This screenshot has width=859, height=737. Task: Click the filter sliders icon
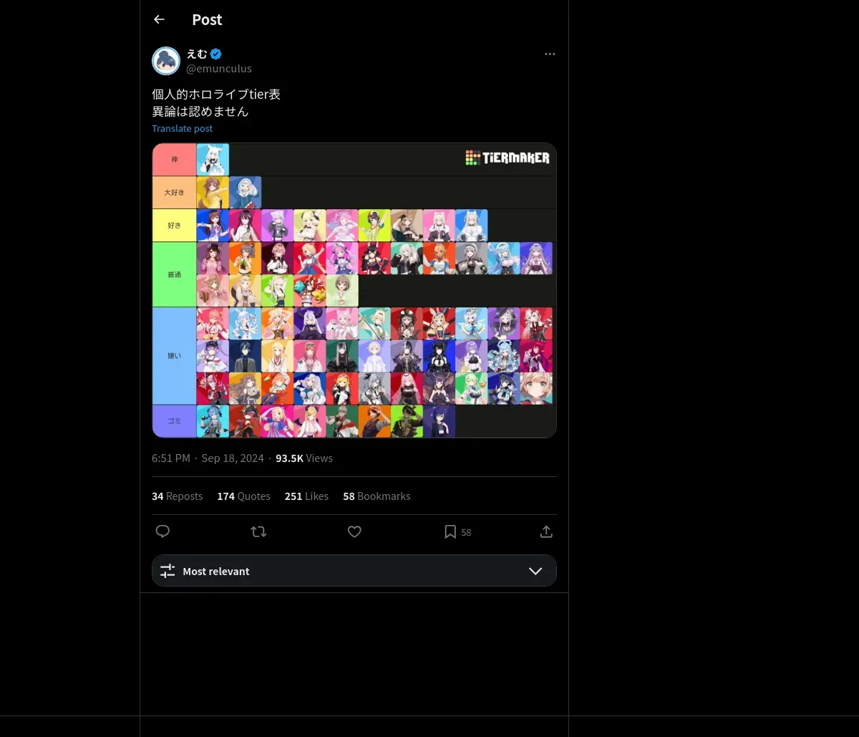(168, 571)
